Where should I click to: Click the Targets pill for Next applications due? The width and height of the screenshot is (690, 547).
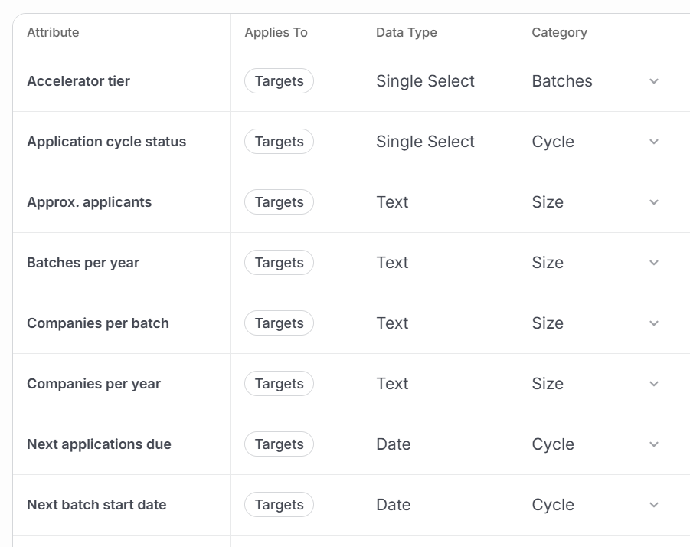279,444
